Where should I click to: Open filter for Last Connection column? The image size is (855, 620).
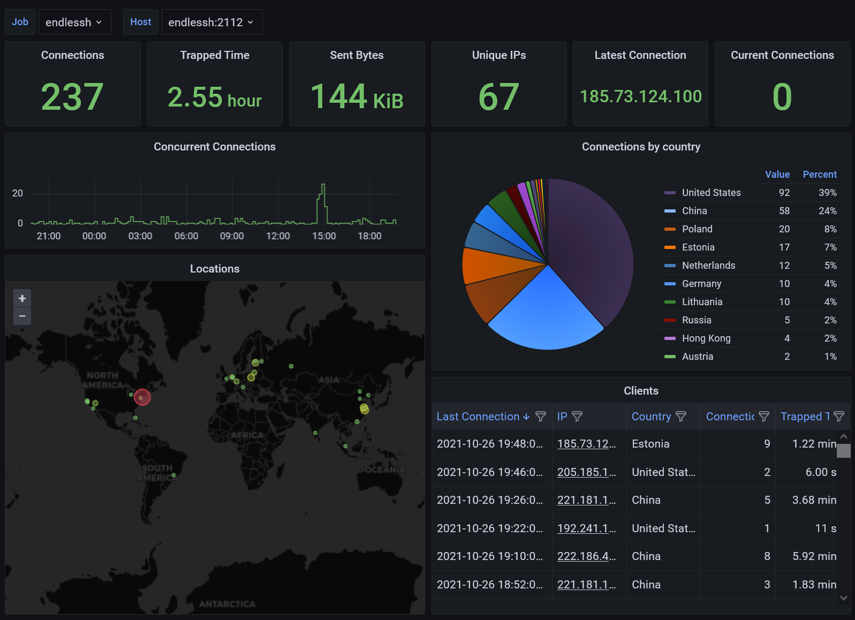pyautogui.click(x=541, y=417)
